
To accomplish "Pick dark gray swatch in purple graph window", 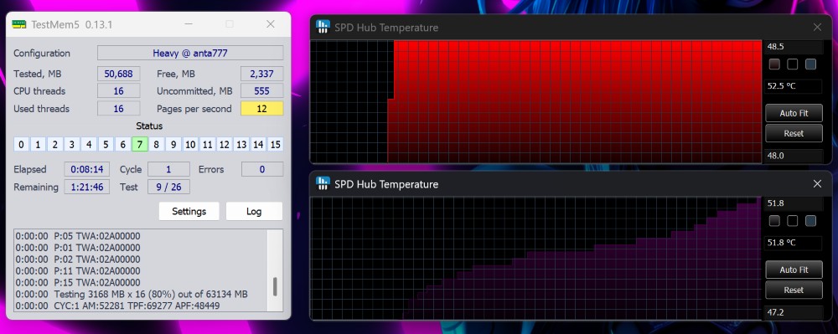I will pyautogui.click(x=774, y=220).
